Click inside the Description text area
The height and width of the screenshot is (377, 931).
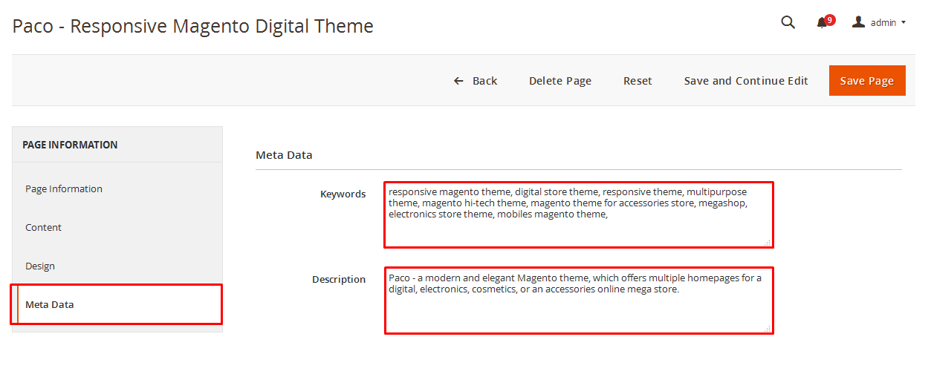pyautogui.click(x=579, y=301)
